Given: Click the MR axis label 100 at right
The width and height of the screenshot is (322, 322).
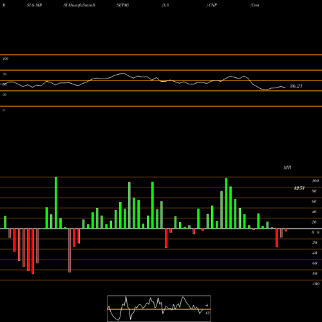Looking at the screenshot, I should coord(316,181).
